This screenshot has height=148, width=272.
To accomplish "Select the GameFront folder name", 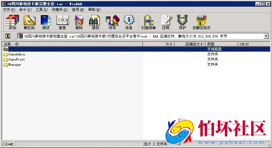I will 17,59.
